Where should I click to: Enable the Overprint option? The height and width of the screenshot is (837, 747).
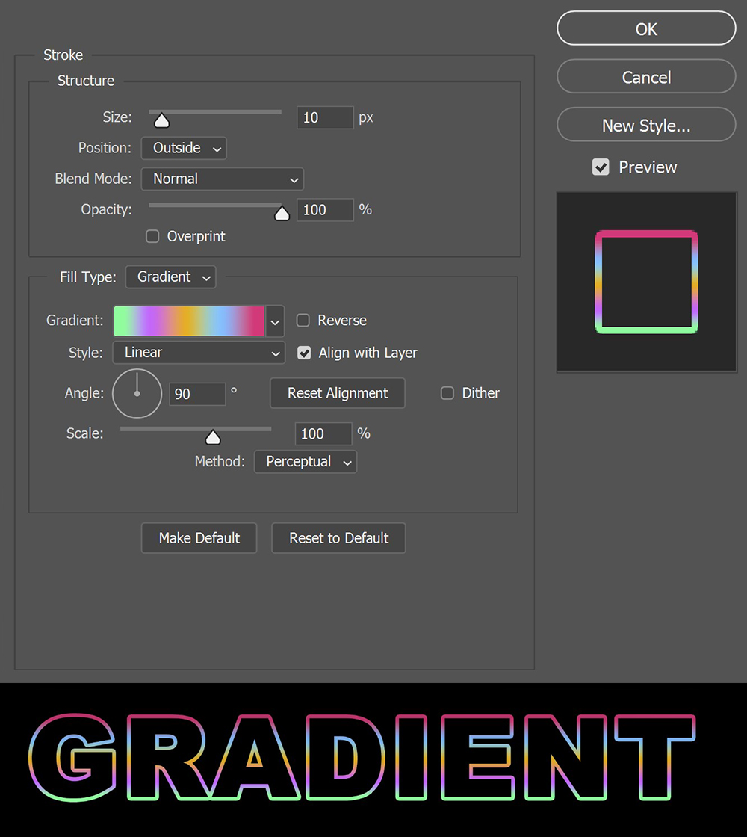152,236
